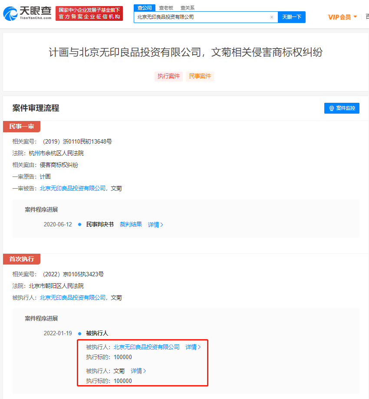Select the 查关系 tab
The height and width of the screenshot is (399, 369).
188,7
